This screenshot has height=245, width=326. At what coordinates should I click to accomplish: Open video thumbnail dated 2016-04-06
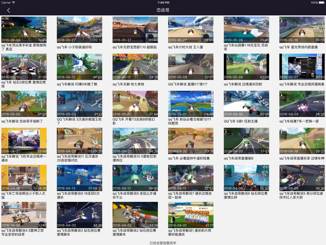[x=302, y=178]
